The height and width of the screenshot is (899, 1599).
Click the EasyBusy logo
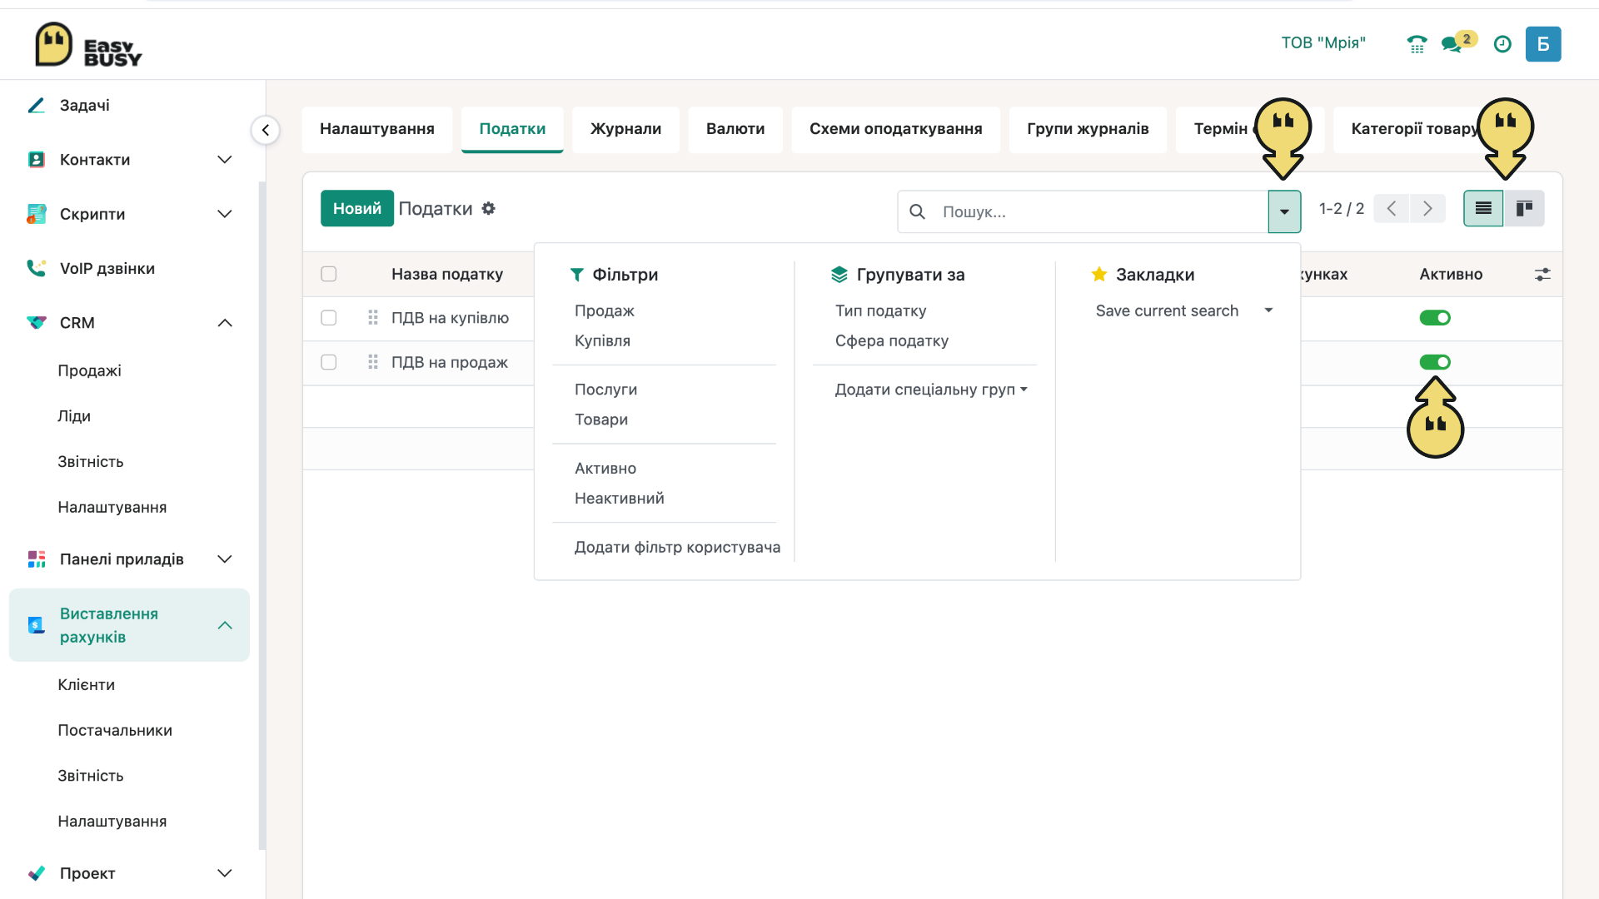coord(88,45)
